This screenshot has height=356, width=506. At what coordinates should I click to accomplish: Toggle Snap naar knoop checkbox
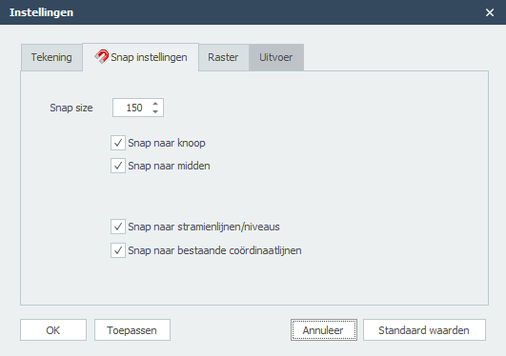click(x=118, y=143)
